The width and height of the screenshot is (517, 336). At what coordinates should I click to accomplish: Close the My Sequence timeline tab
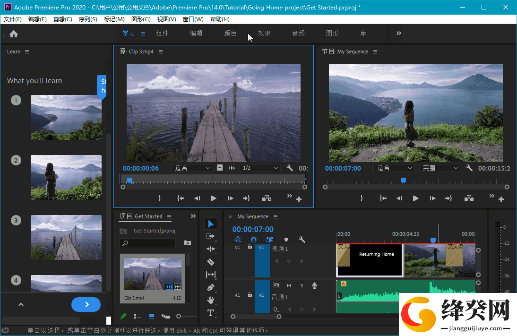[231, 216]
